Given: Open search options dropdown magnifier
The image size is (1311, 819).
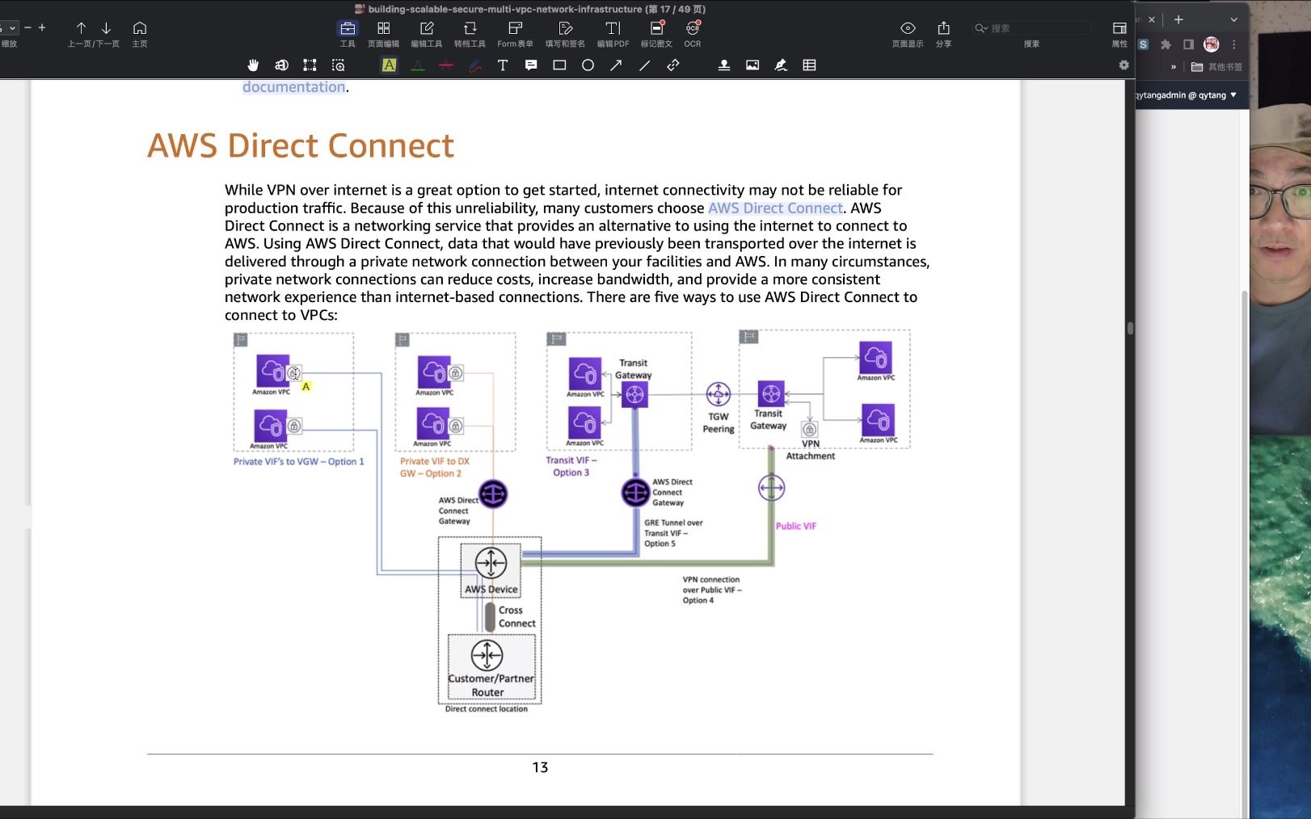Looking at the screenshot, I should coord(981,28).
